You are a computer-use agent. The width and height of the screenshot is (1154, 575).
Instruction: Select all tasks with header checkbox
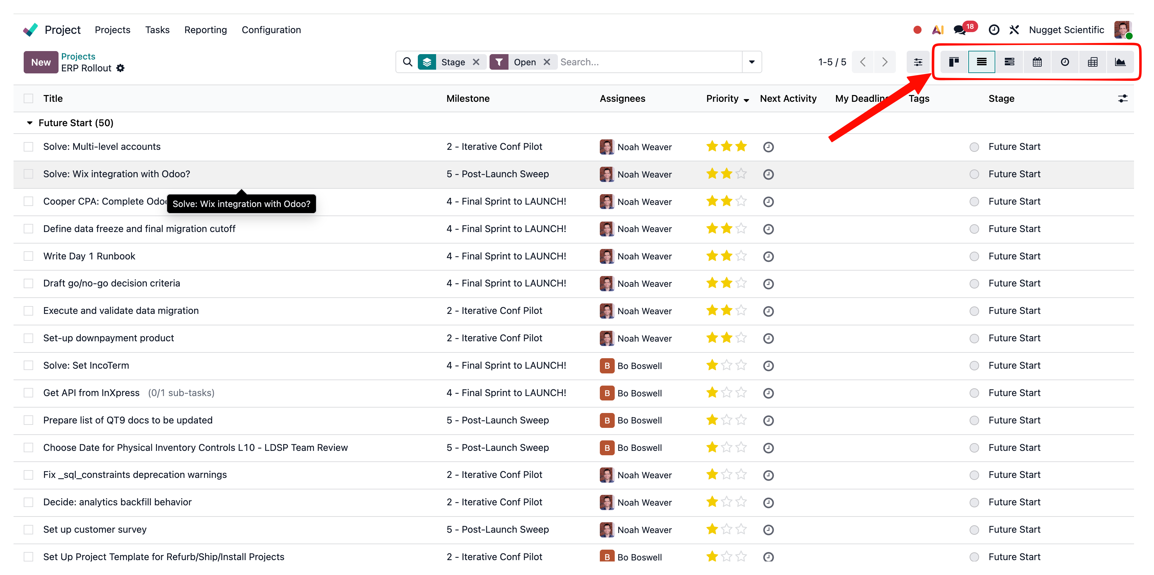pos(29,98)
